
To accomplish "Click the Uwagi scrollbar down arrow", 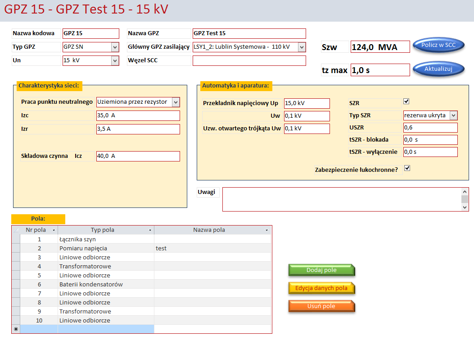I will pos(465,207).
